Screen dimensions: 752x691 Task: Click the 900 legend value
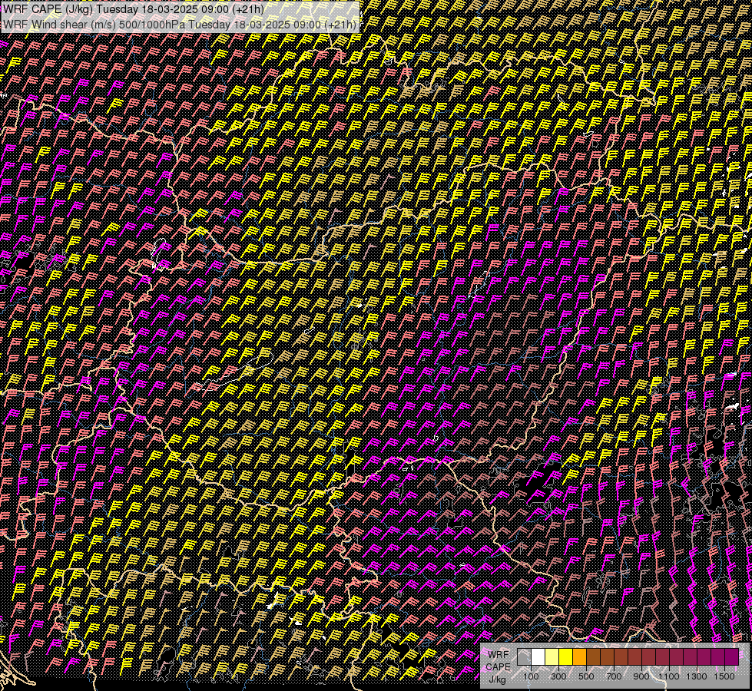click(641, 676)
